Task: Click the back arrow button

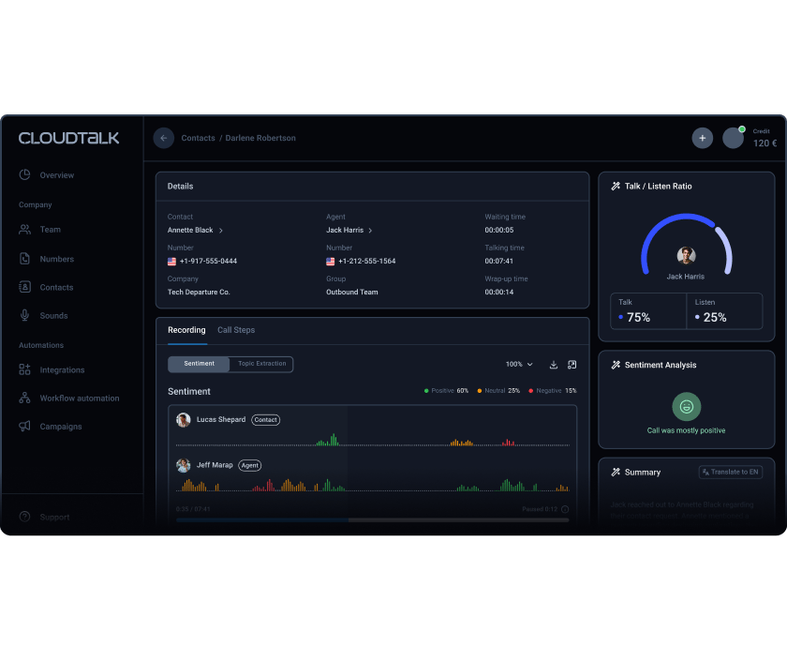Action: coord(164,138)
